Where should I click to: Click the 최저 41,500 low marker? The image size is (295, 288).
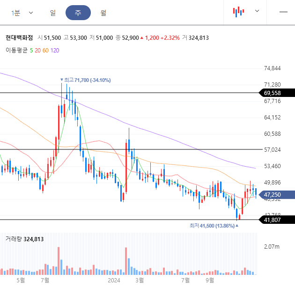tap(214, 226)
